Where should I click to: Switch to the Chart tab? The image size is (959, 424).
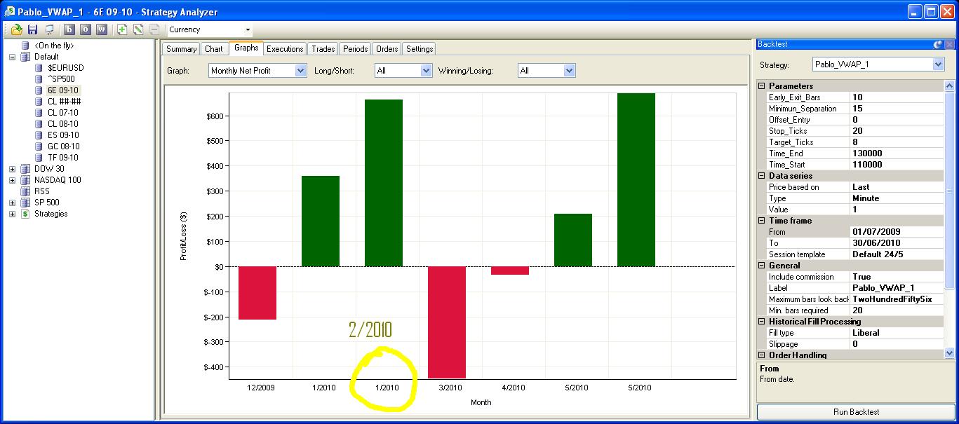pos(213,49)
